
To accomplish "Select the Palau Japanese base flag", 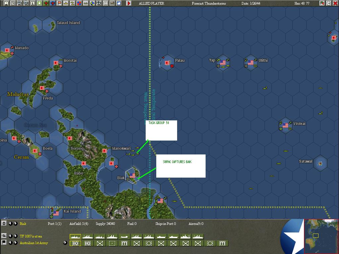I will [167, 63].
